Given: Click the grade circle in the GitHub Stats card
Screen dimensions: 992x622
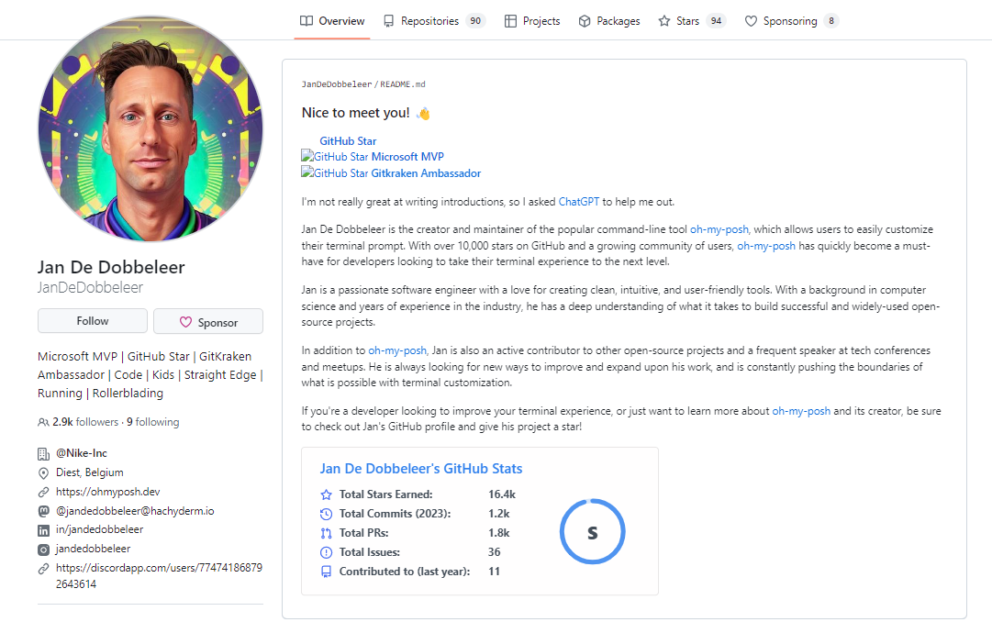Looking at the screenshot, I should [x=592, y=531].
